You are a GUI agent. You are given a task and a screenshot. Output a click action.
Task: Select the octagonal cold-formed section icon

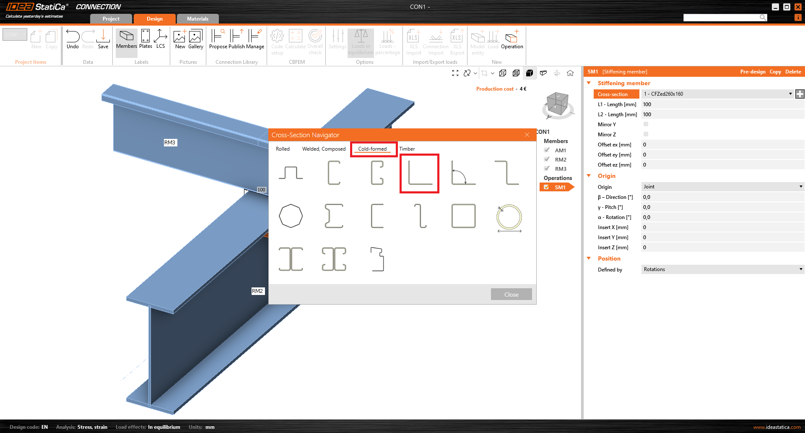(291, 216)
